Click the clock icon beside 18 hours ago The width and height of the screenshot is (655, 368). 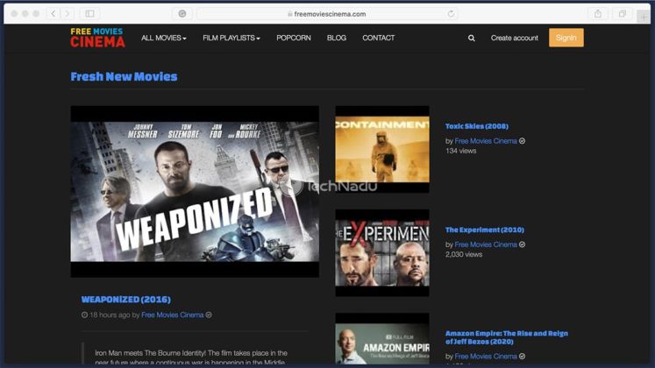tap(84, 315)
